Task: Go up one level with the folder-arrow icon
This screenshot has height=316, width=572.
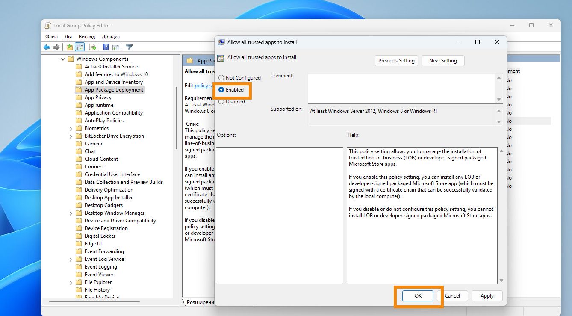Action: (x=70, y=47)
